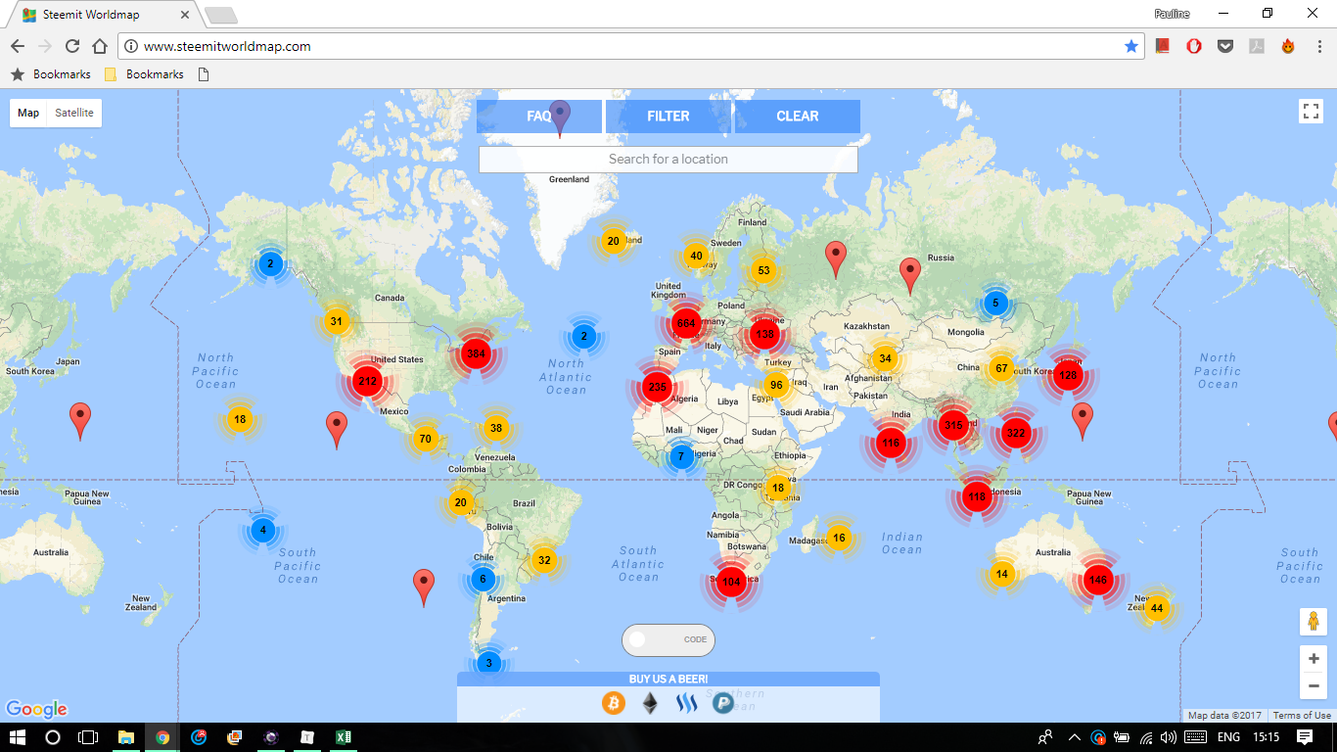Open the blue 3 cluster at South America's tip
This screenshot has height=752, width=1337.
pyautogui.click(x=489, y=663)
